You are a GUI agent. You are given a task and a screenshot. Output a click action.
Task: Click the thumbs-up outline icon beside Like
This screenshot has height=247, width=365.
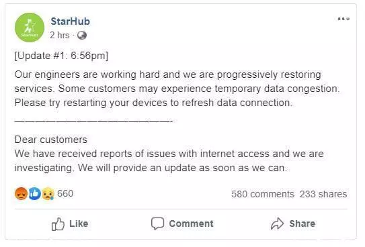[58, 224]
